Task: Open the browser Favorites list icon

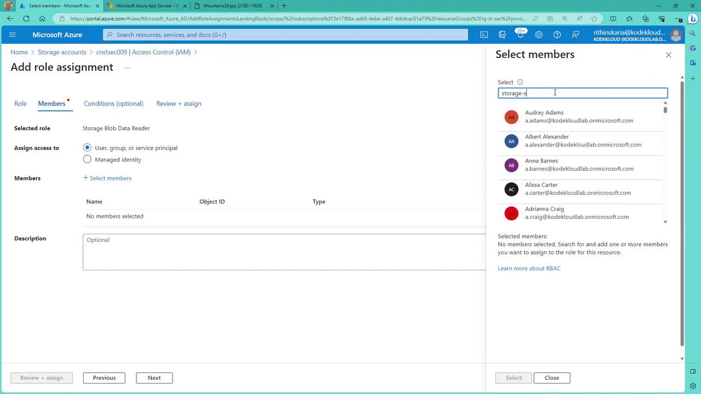Action: (629, 19)
